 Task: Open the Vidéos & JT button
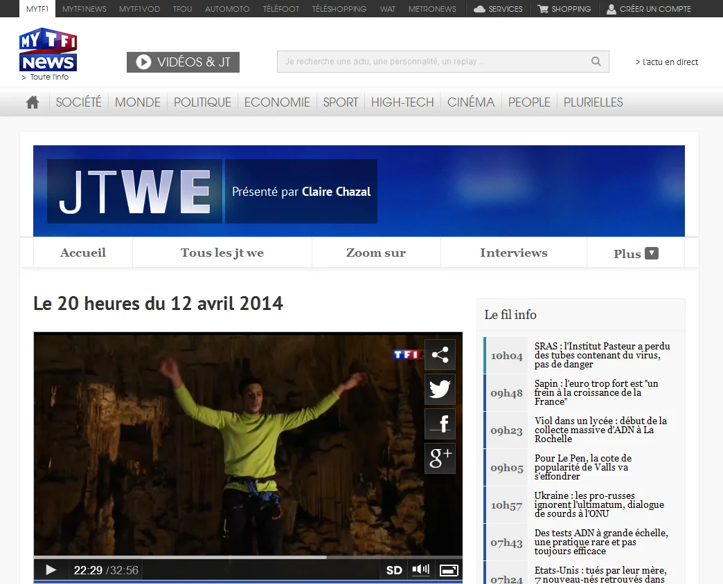tap(183, 62)
